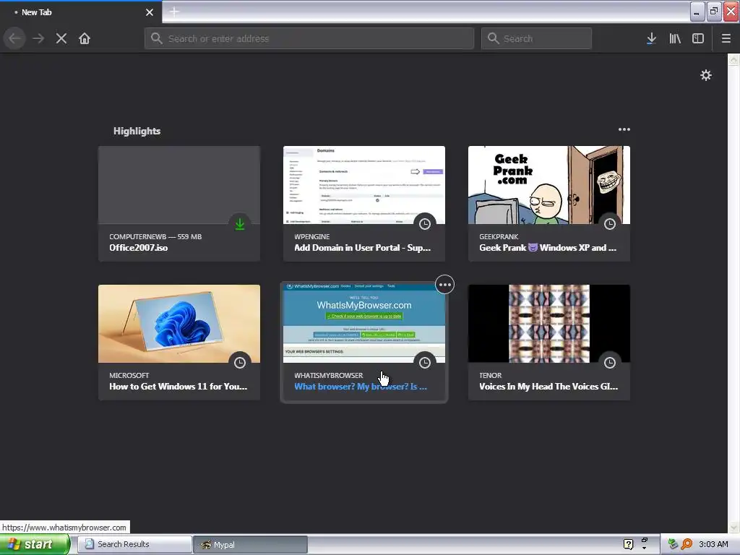Open the Downloads arrow in toolbar
The image size is (740, 555).
(x=651, y=39)
